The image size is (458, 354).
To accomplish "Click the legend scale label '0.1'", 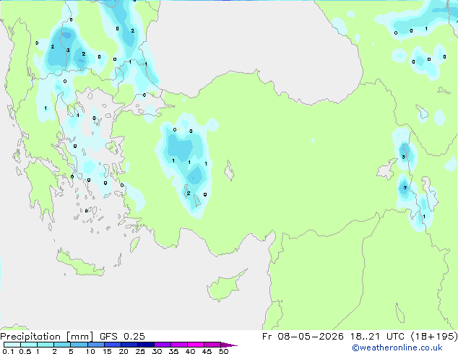I will [x=8, y=351].
